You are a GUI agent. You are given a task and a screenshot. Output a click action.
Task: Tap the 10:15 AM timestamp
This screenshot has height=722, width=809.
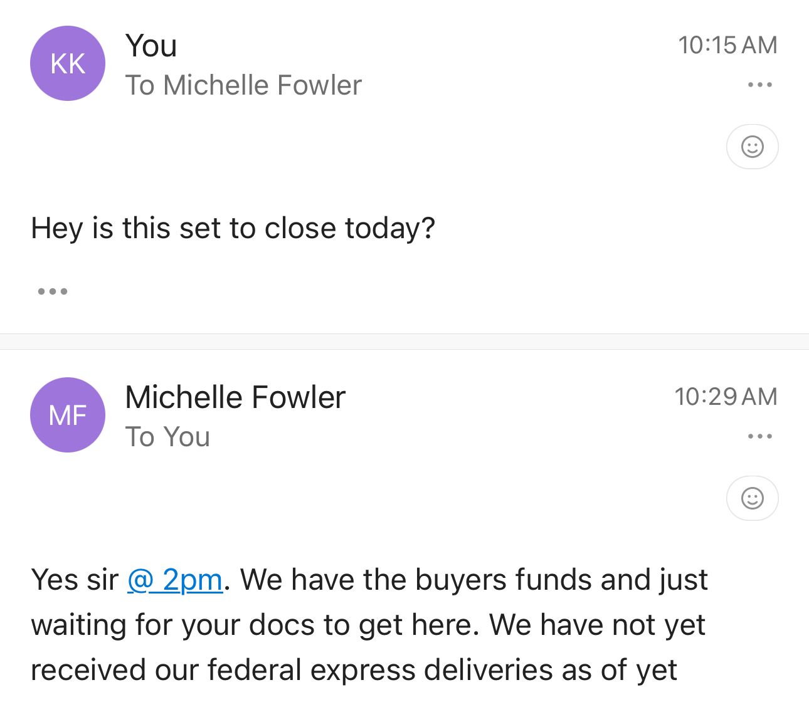[727, 45]
